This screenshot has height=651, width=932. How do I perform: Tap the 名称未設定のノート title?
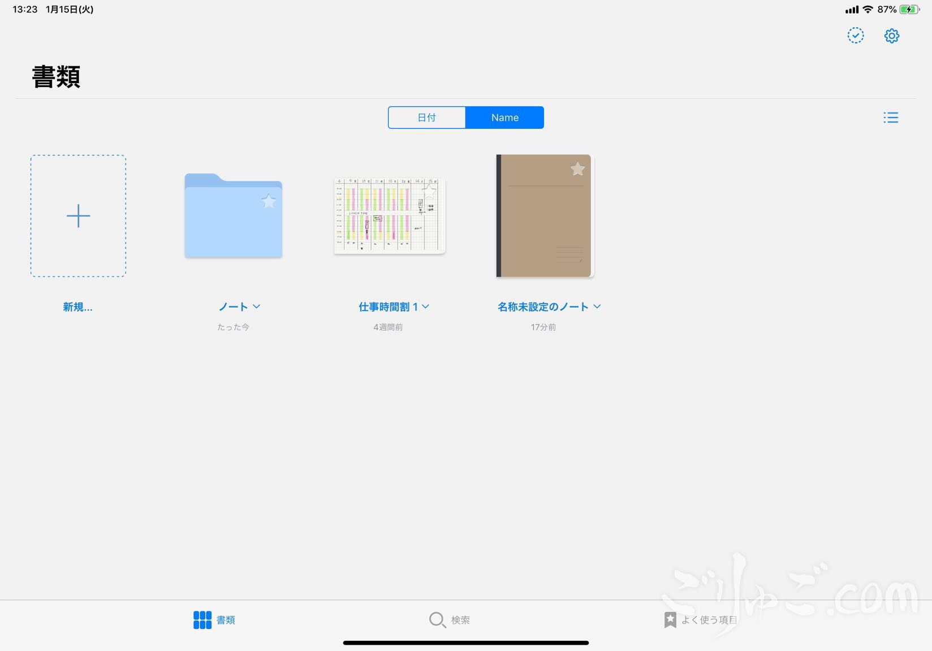(x=543, y=307)
